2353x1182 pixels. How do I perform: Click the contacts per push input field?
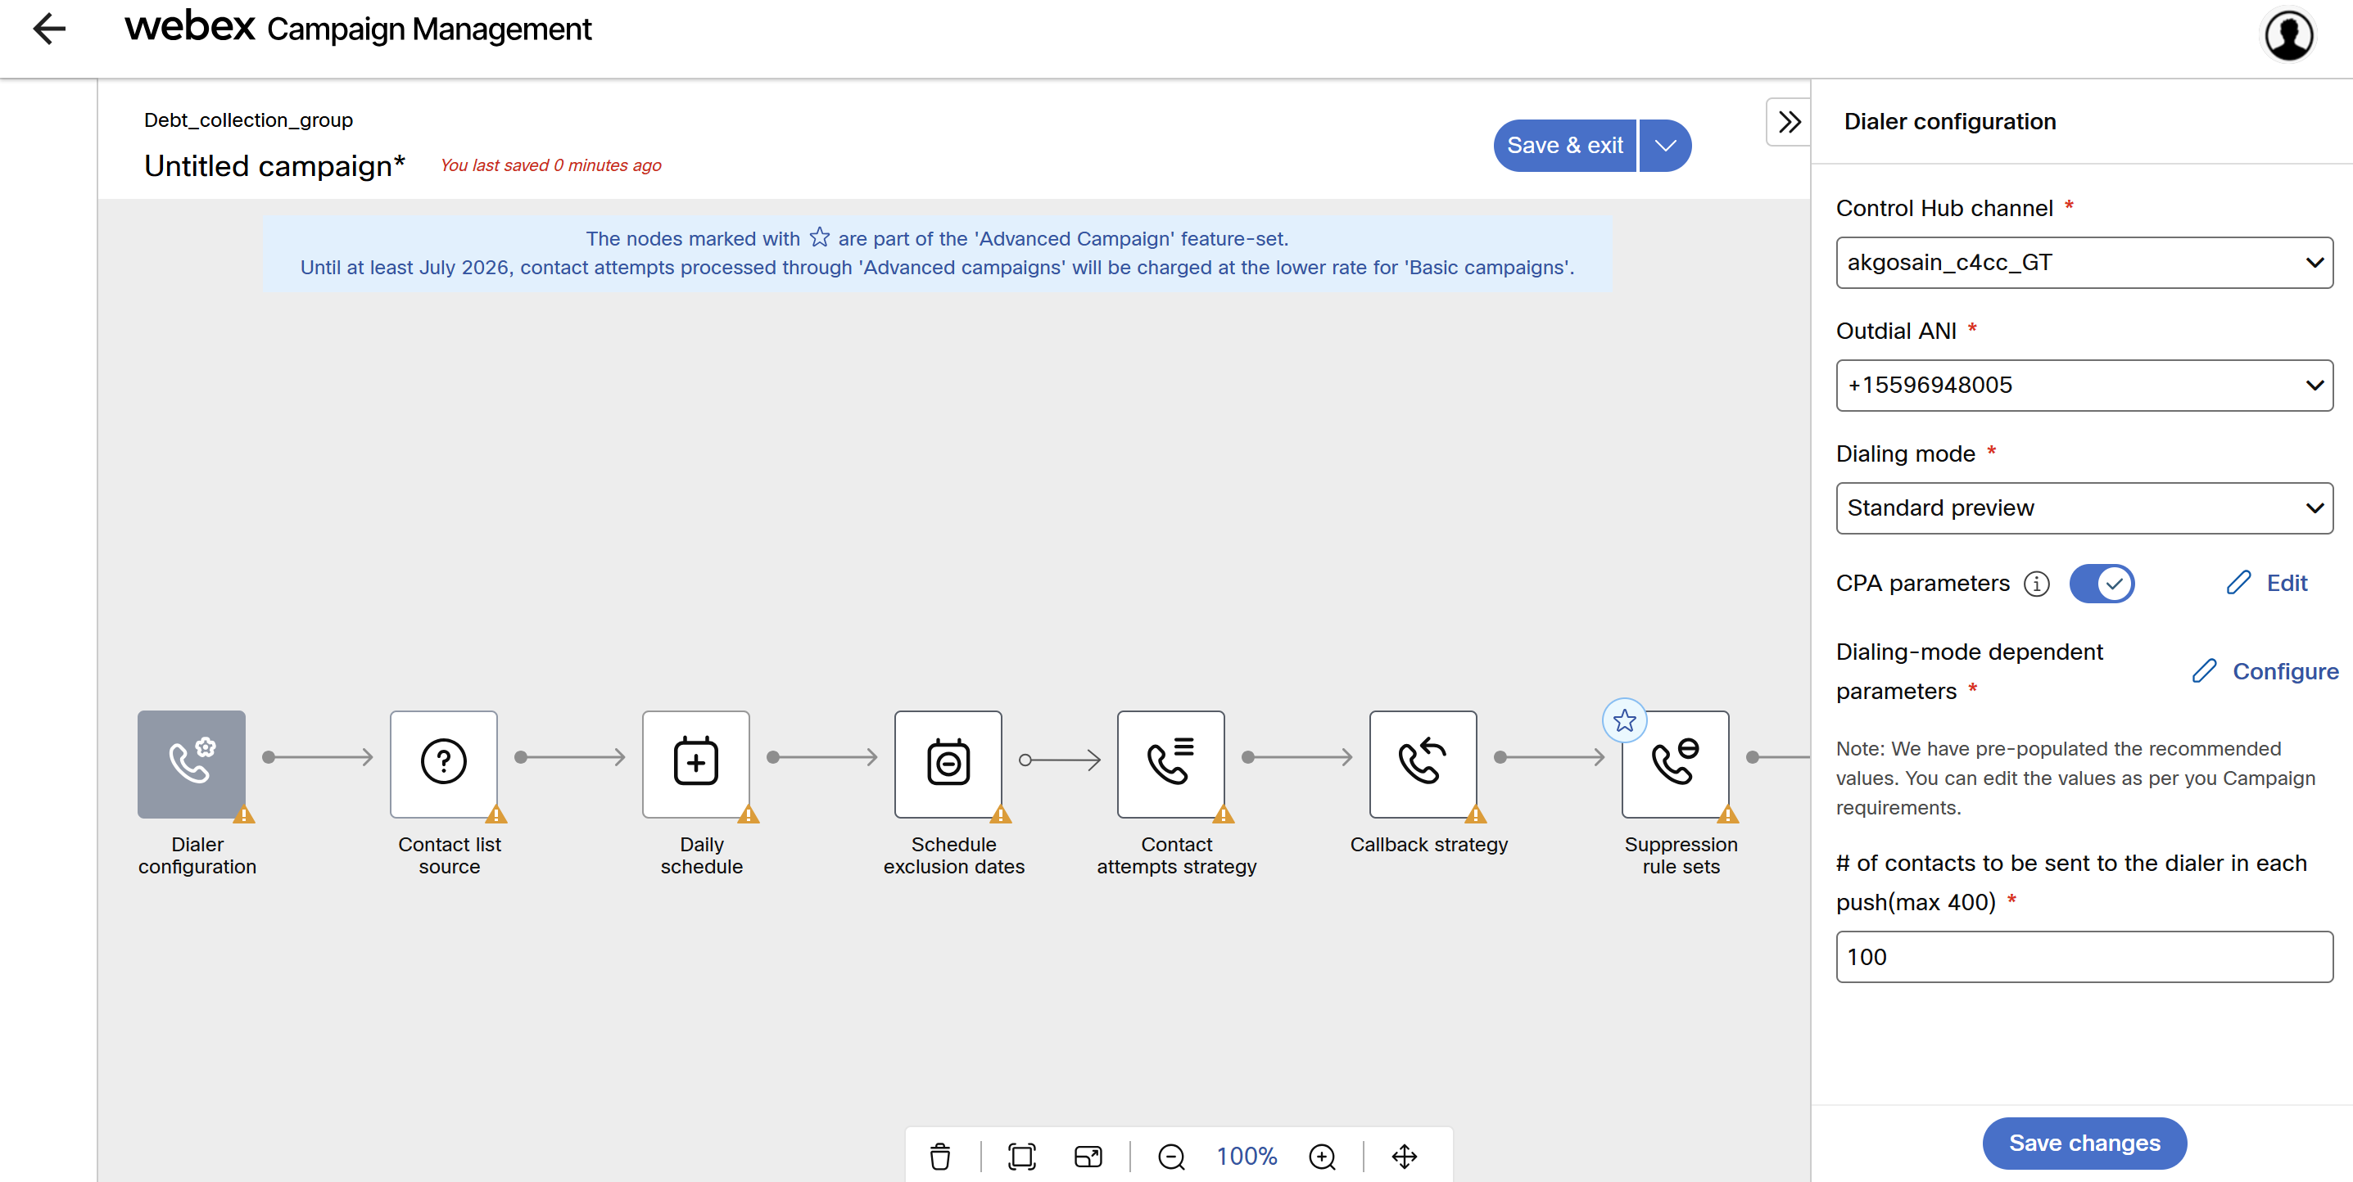(2084, 957)
